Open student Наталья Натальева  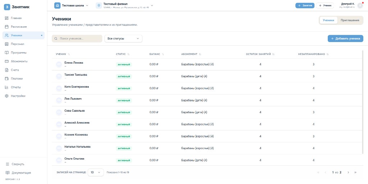[78, 147]
